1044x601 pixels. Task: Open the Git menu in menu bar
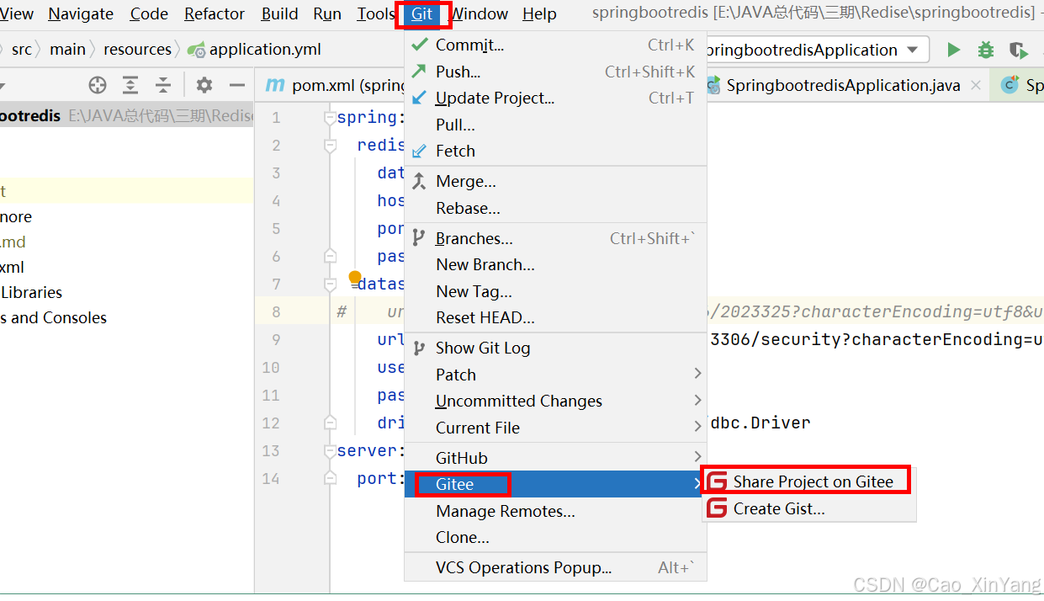pyautogui.click(x=422, y=14)
